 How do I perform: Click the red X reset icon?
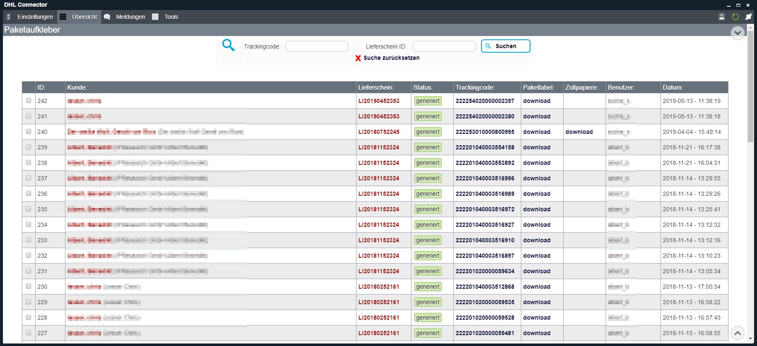pyautogui.click(x=358, y=58)
